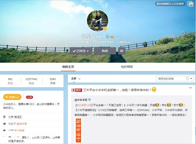Click the blue V badge next to @小米手机
Screen dimensions: 196x144
click(90, 100)
